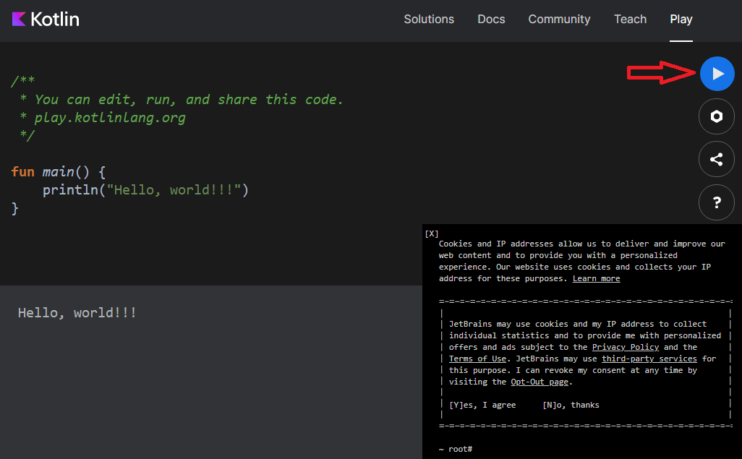This screenshot has width=742, height=459.
Task: Click the Kotlin logo in the header
Action: (46, 20)
